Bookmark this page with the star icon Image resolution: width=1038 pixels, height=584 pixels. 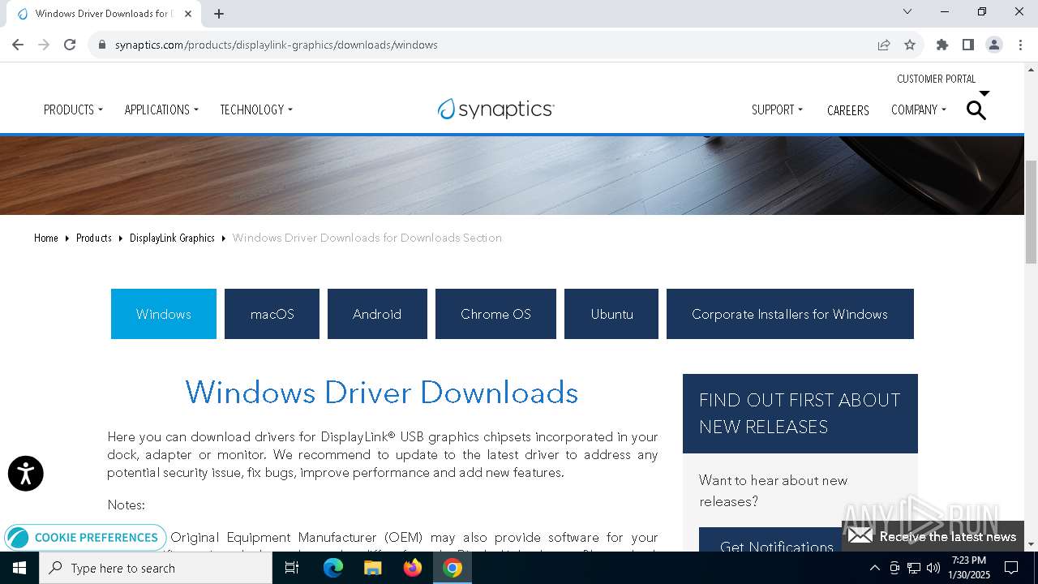[910, 45]
